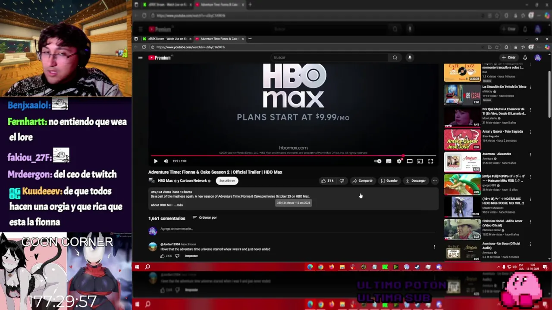Save the video with Guardar

point(389,181)
